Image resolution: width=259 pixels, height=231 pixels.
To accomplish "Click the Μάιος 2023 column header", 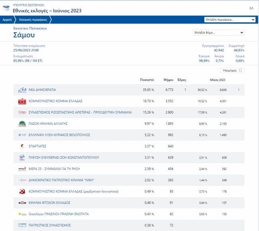I will [x=218, y=80].
